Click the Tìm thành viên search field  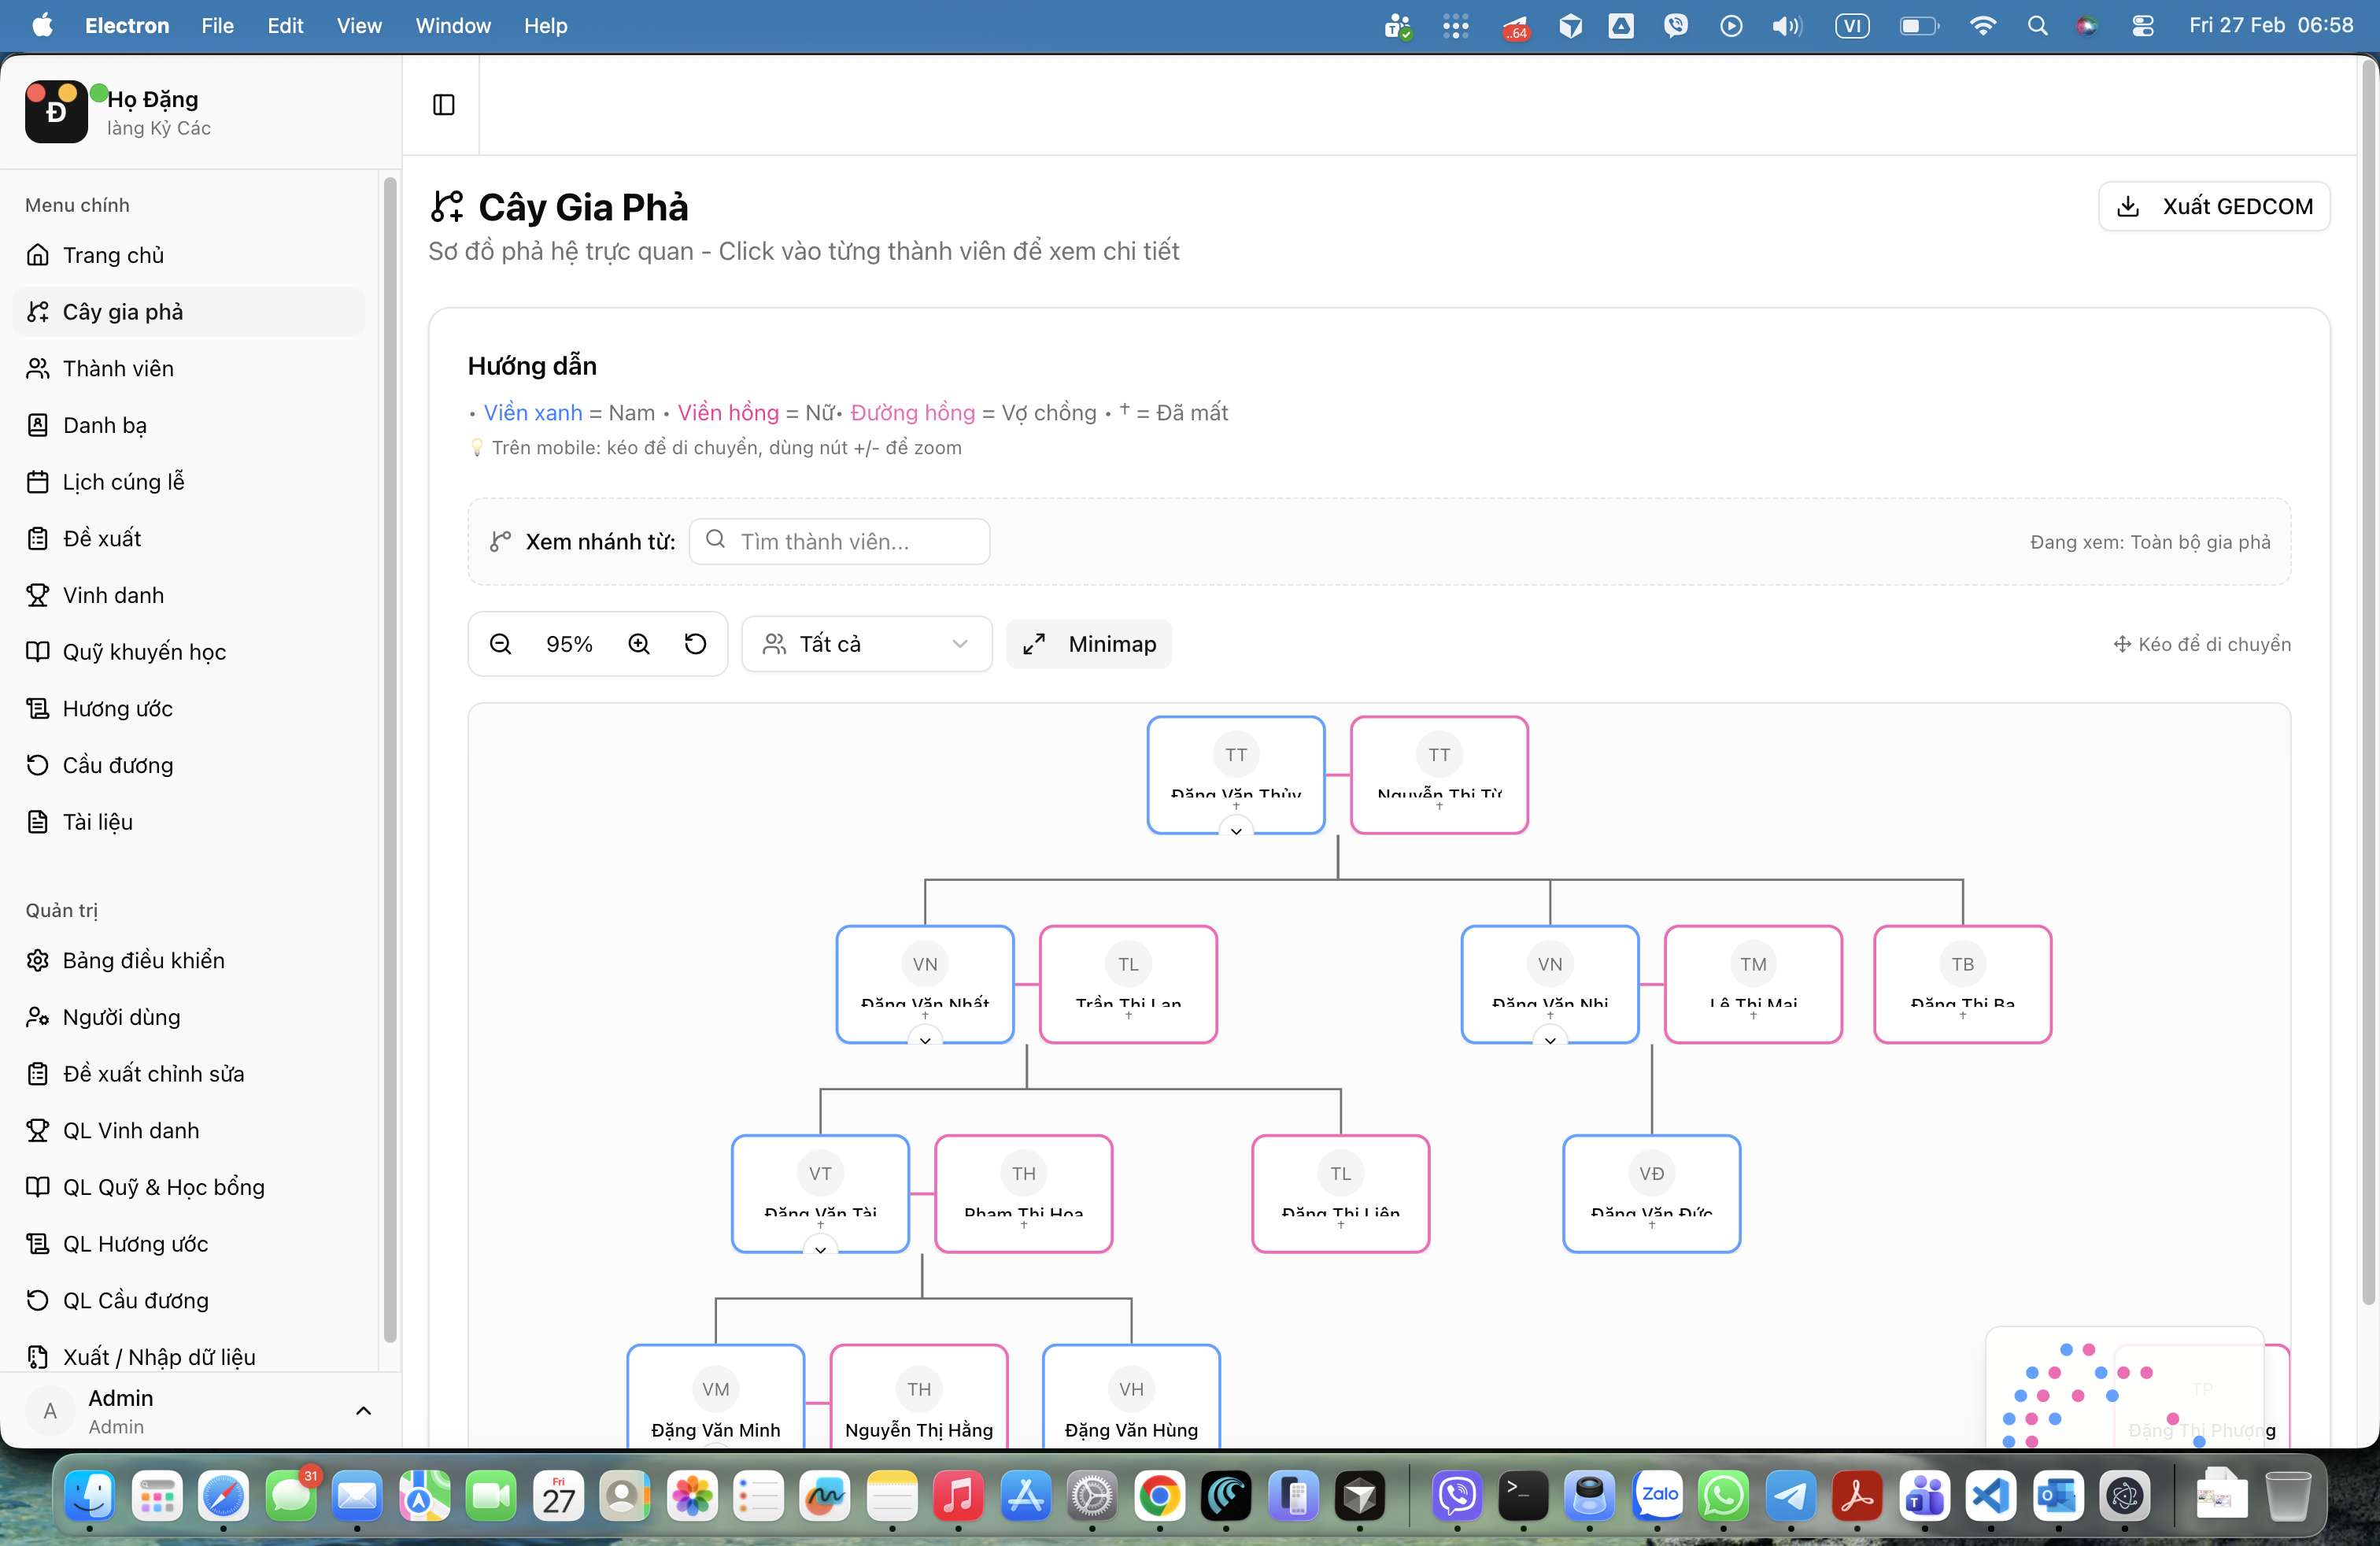click(x=840, y=542)
